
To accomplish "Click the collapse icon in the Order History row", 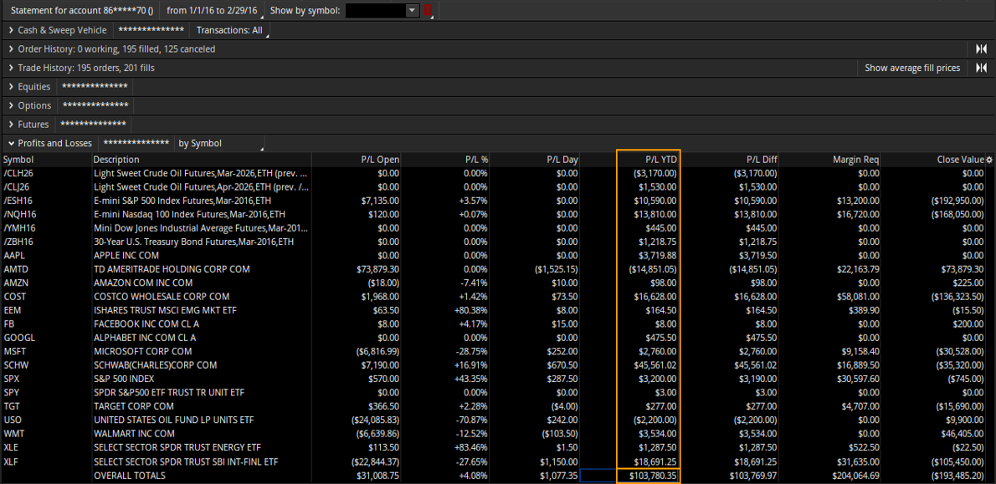I will pyautogui.click(x=982, y=48).
